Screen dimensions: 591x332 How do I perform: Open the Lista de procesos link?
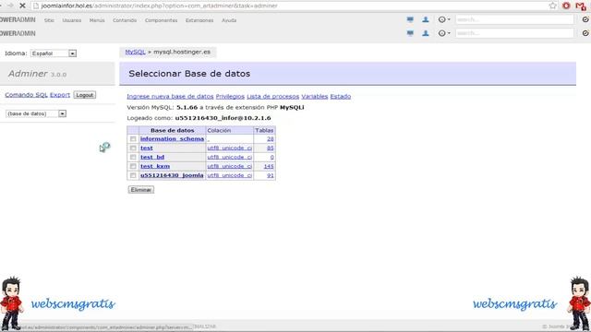[273, 96]
